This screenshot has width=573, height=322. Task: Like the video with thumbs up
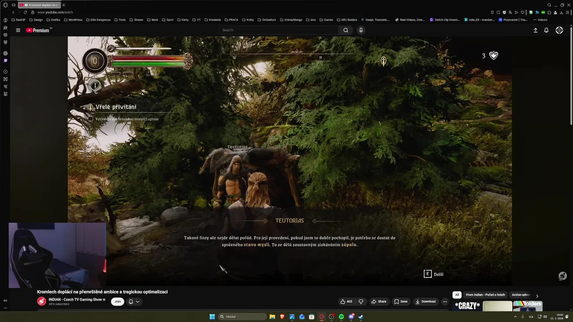click(346, 301)
